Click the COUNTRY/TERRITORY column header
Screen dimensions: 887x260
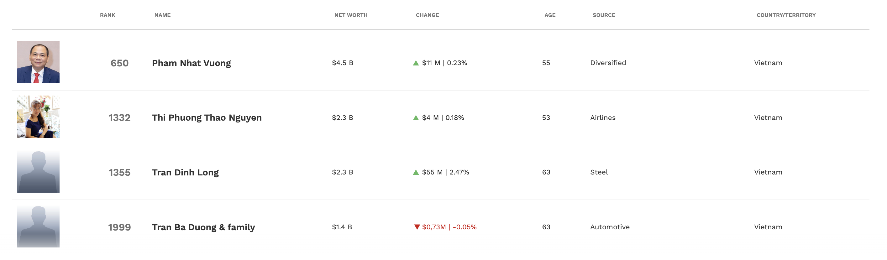(785, 15)
